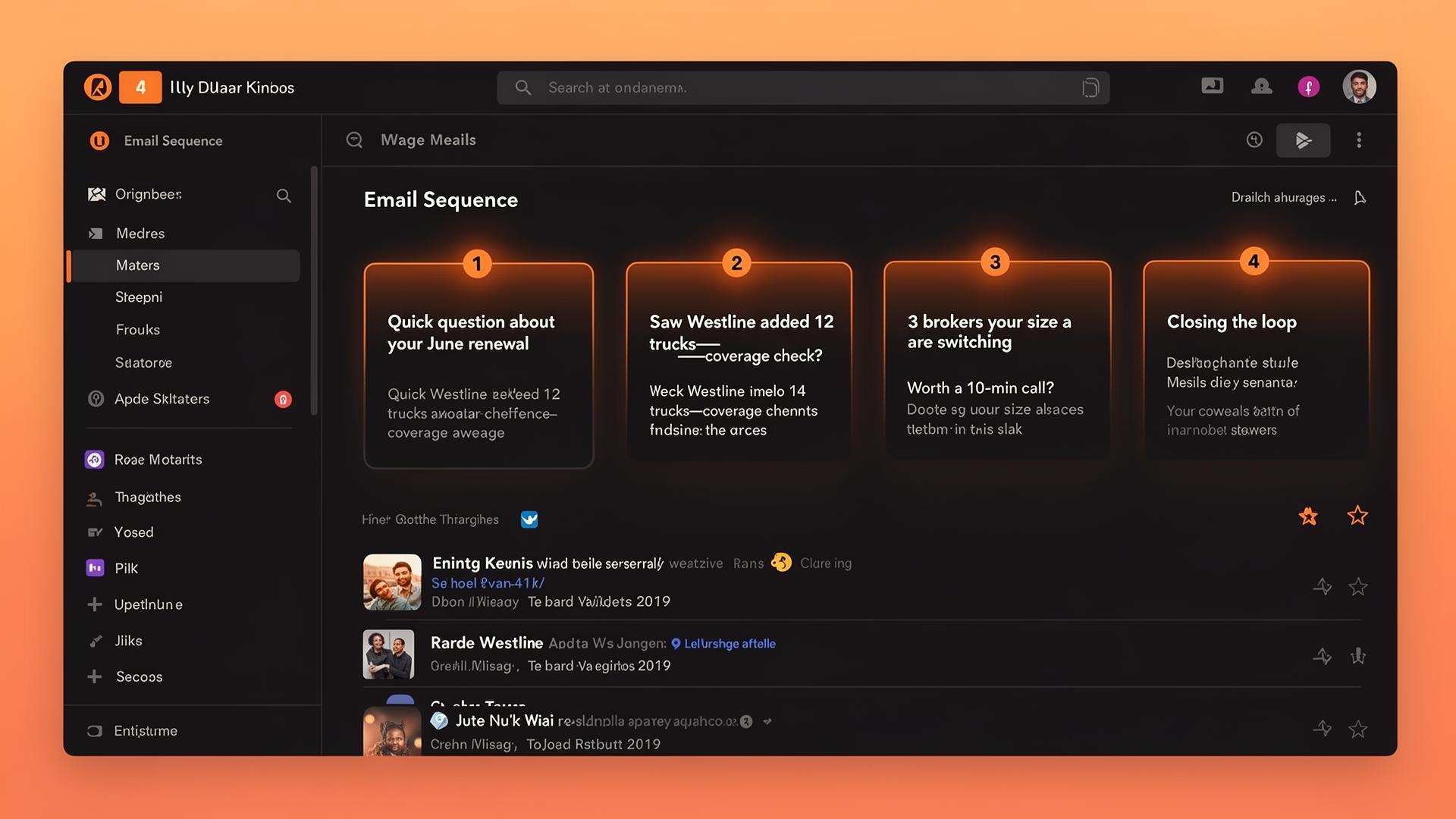Open Entisturme at the sidebar bottom
Screen dimensions: 1456x819
[x=146, y=731]
